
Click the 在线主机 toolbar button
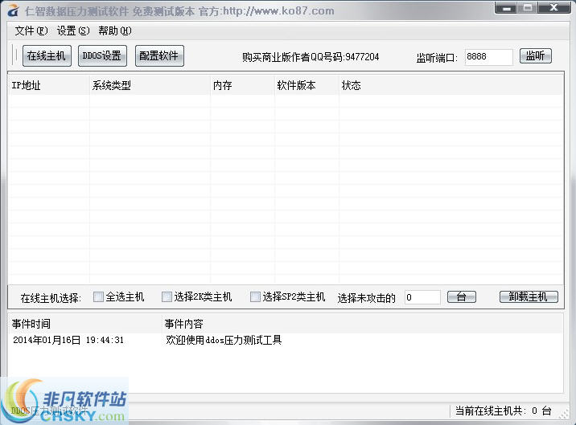pyautogui.click(x=47, y=55)
